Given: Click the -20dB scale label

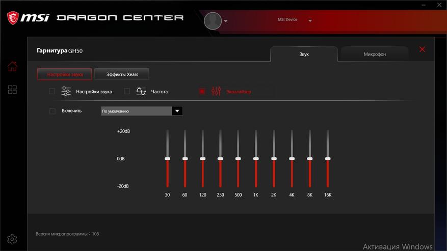Looking at the screenshot, I should (123, 186).
